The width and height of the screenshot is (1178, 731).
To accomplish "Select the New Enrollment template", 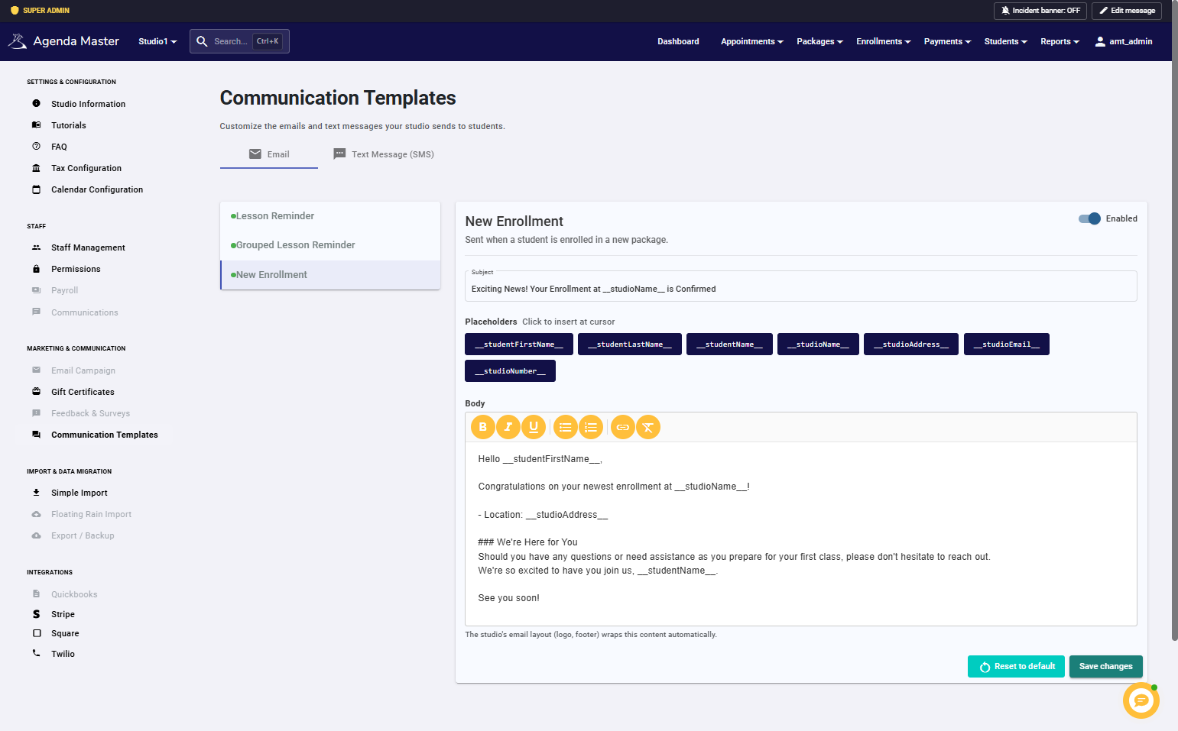I will click(x=330, y=275).
